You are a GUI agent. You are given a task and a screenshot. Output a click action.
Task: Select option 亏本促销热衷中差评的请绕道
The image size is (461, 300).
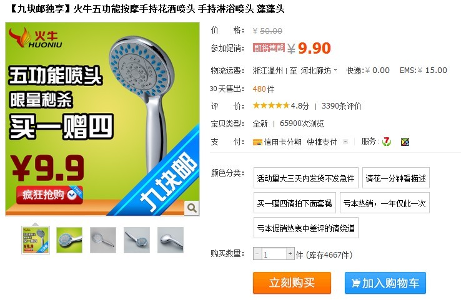(x=305, y=228)
